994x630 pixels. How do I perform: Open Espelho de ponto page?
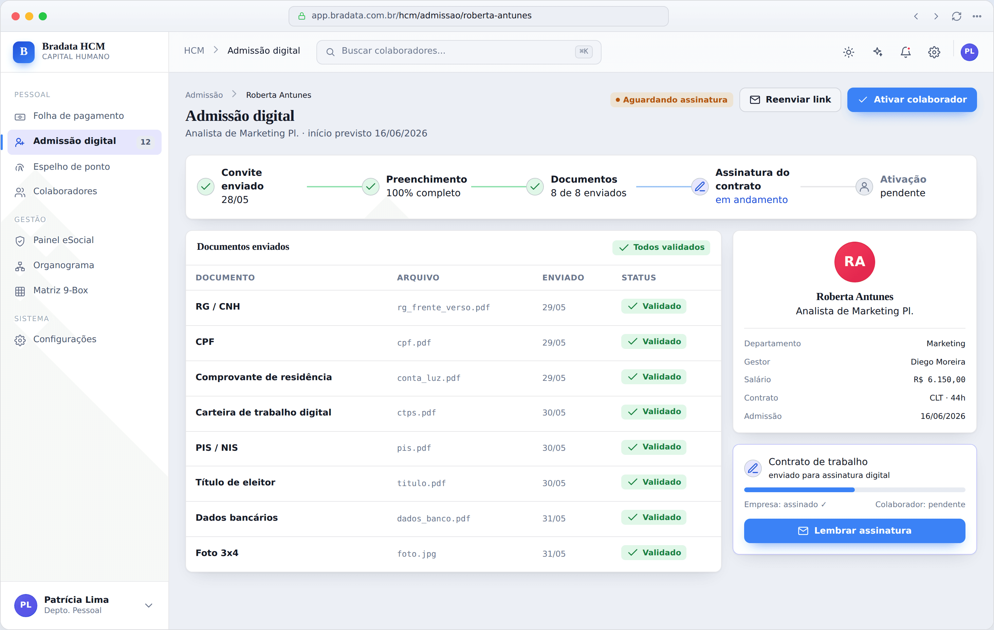click(x=84, y=167)
